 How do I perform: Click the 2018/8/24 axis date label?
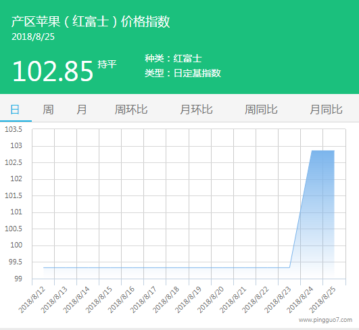tap(300, 300)
